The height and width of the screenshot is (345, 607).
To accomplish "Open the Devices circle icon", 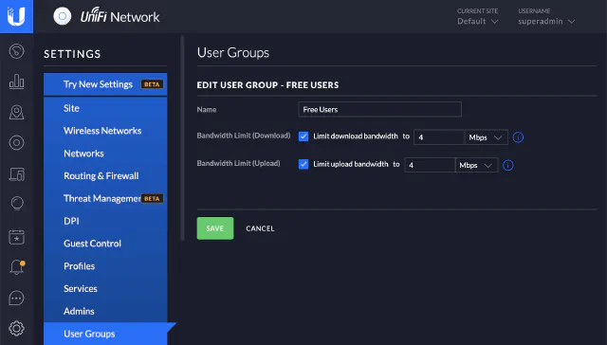I will click(16, 143).
